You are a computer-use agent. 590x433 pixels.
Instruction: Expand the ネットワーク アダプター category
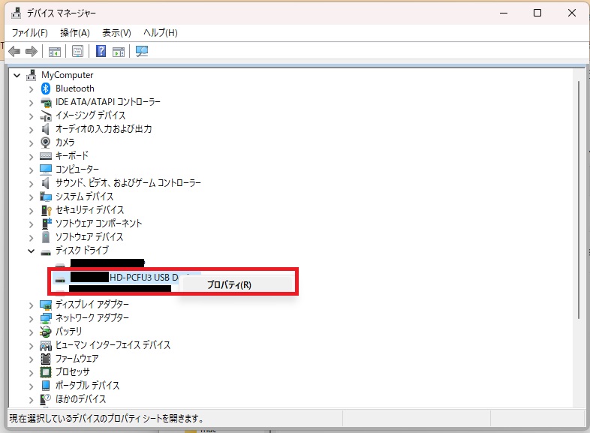point(31,318)
